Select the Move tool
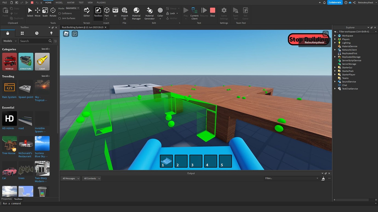The image size is (378, 212). point(37,12)
